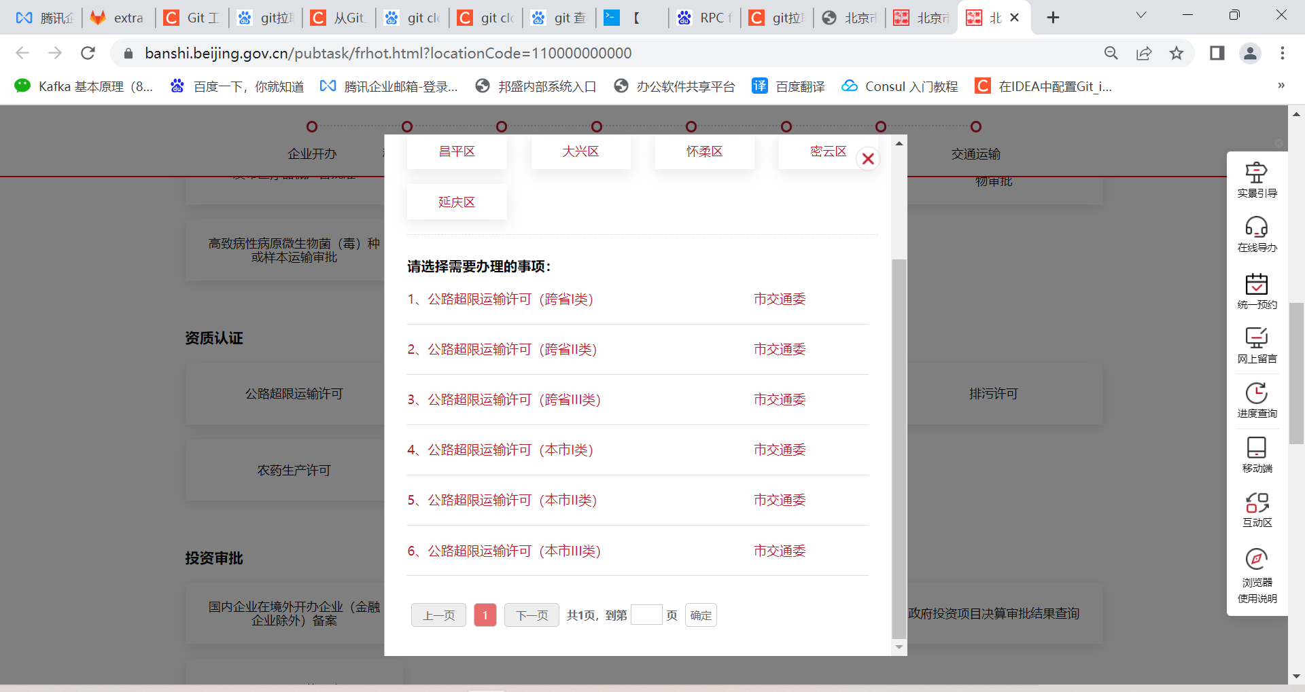This screenshot has width=1305, height=692.
Task: Open 百度翻译 bookmark
Action: tap(788, 86)
